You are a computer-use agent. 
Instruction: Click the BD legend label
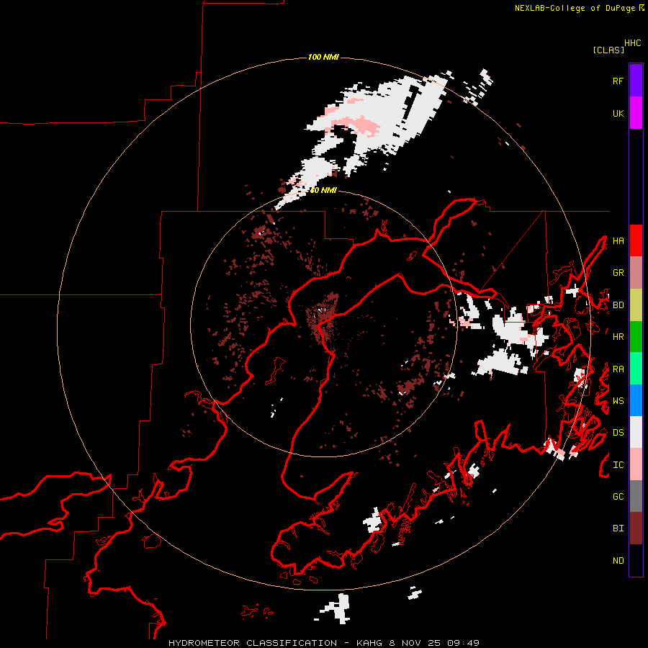(618, 305)
